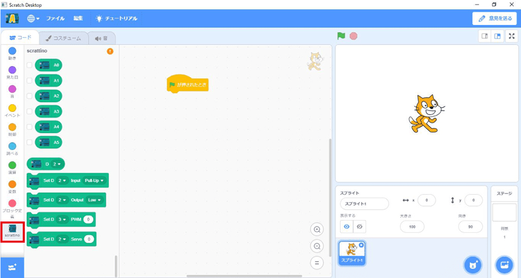521x278 pixels.
Task: Select the 調べる sensing category
Action: point(12,149)
